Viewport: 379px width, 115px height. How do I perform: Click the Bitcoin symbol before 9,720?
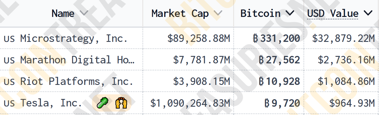267,103
